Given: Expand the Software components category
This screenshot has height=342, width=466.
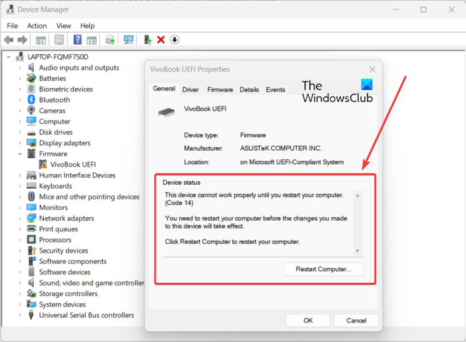Looking at the screenshot, I should click(x=20, y=261).
